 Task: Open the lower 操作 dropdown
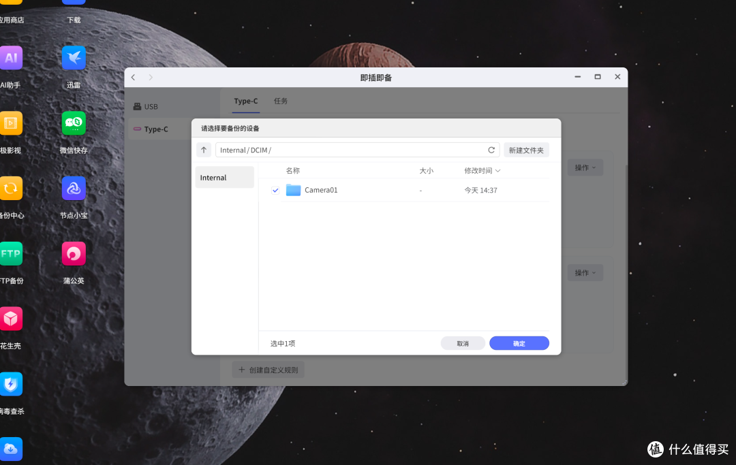(585, 272)
